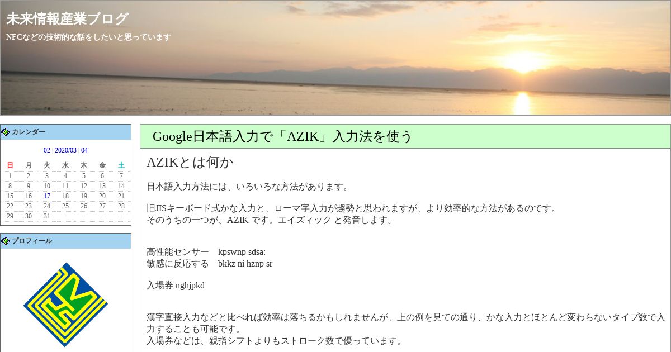671x352 pixels.
Task: Click the text bkkz ni hznp sr
Action: pos(245,264)
